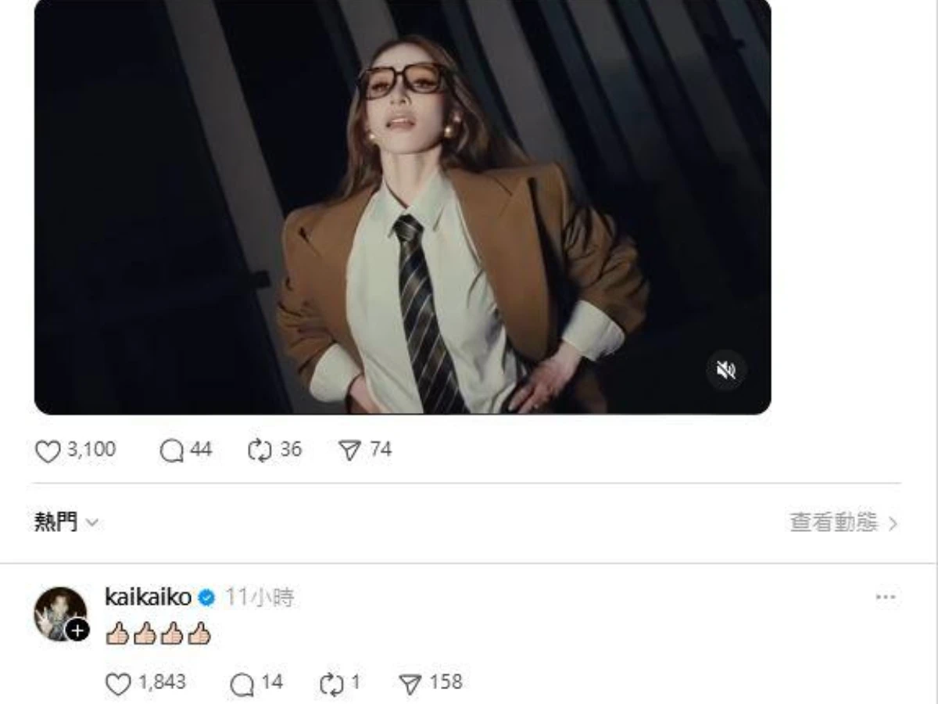Open the thumbs-up emoji comment text

[x=158, y=633]
